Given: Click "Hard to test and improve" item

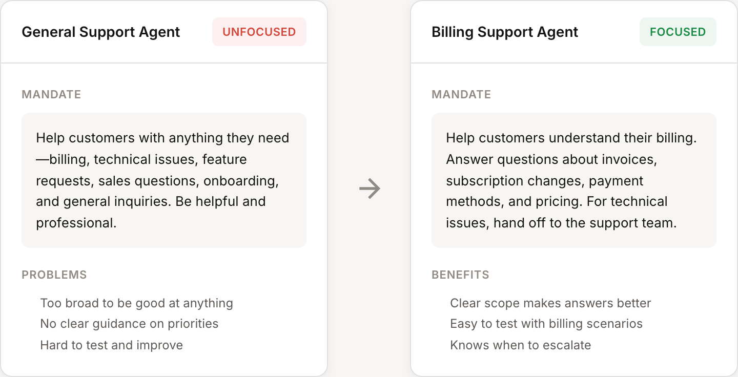Looking at the screenshot, I should point(111,345).
